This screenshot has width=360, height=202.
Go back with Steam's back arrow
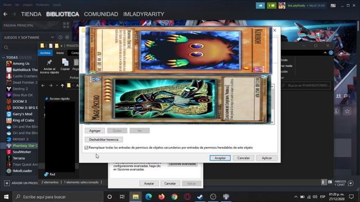coord(6,14)
